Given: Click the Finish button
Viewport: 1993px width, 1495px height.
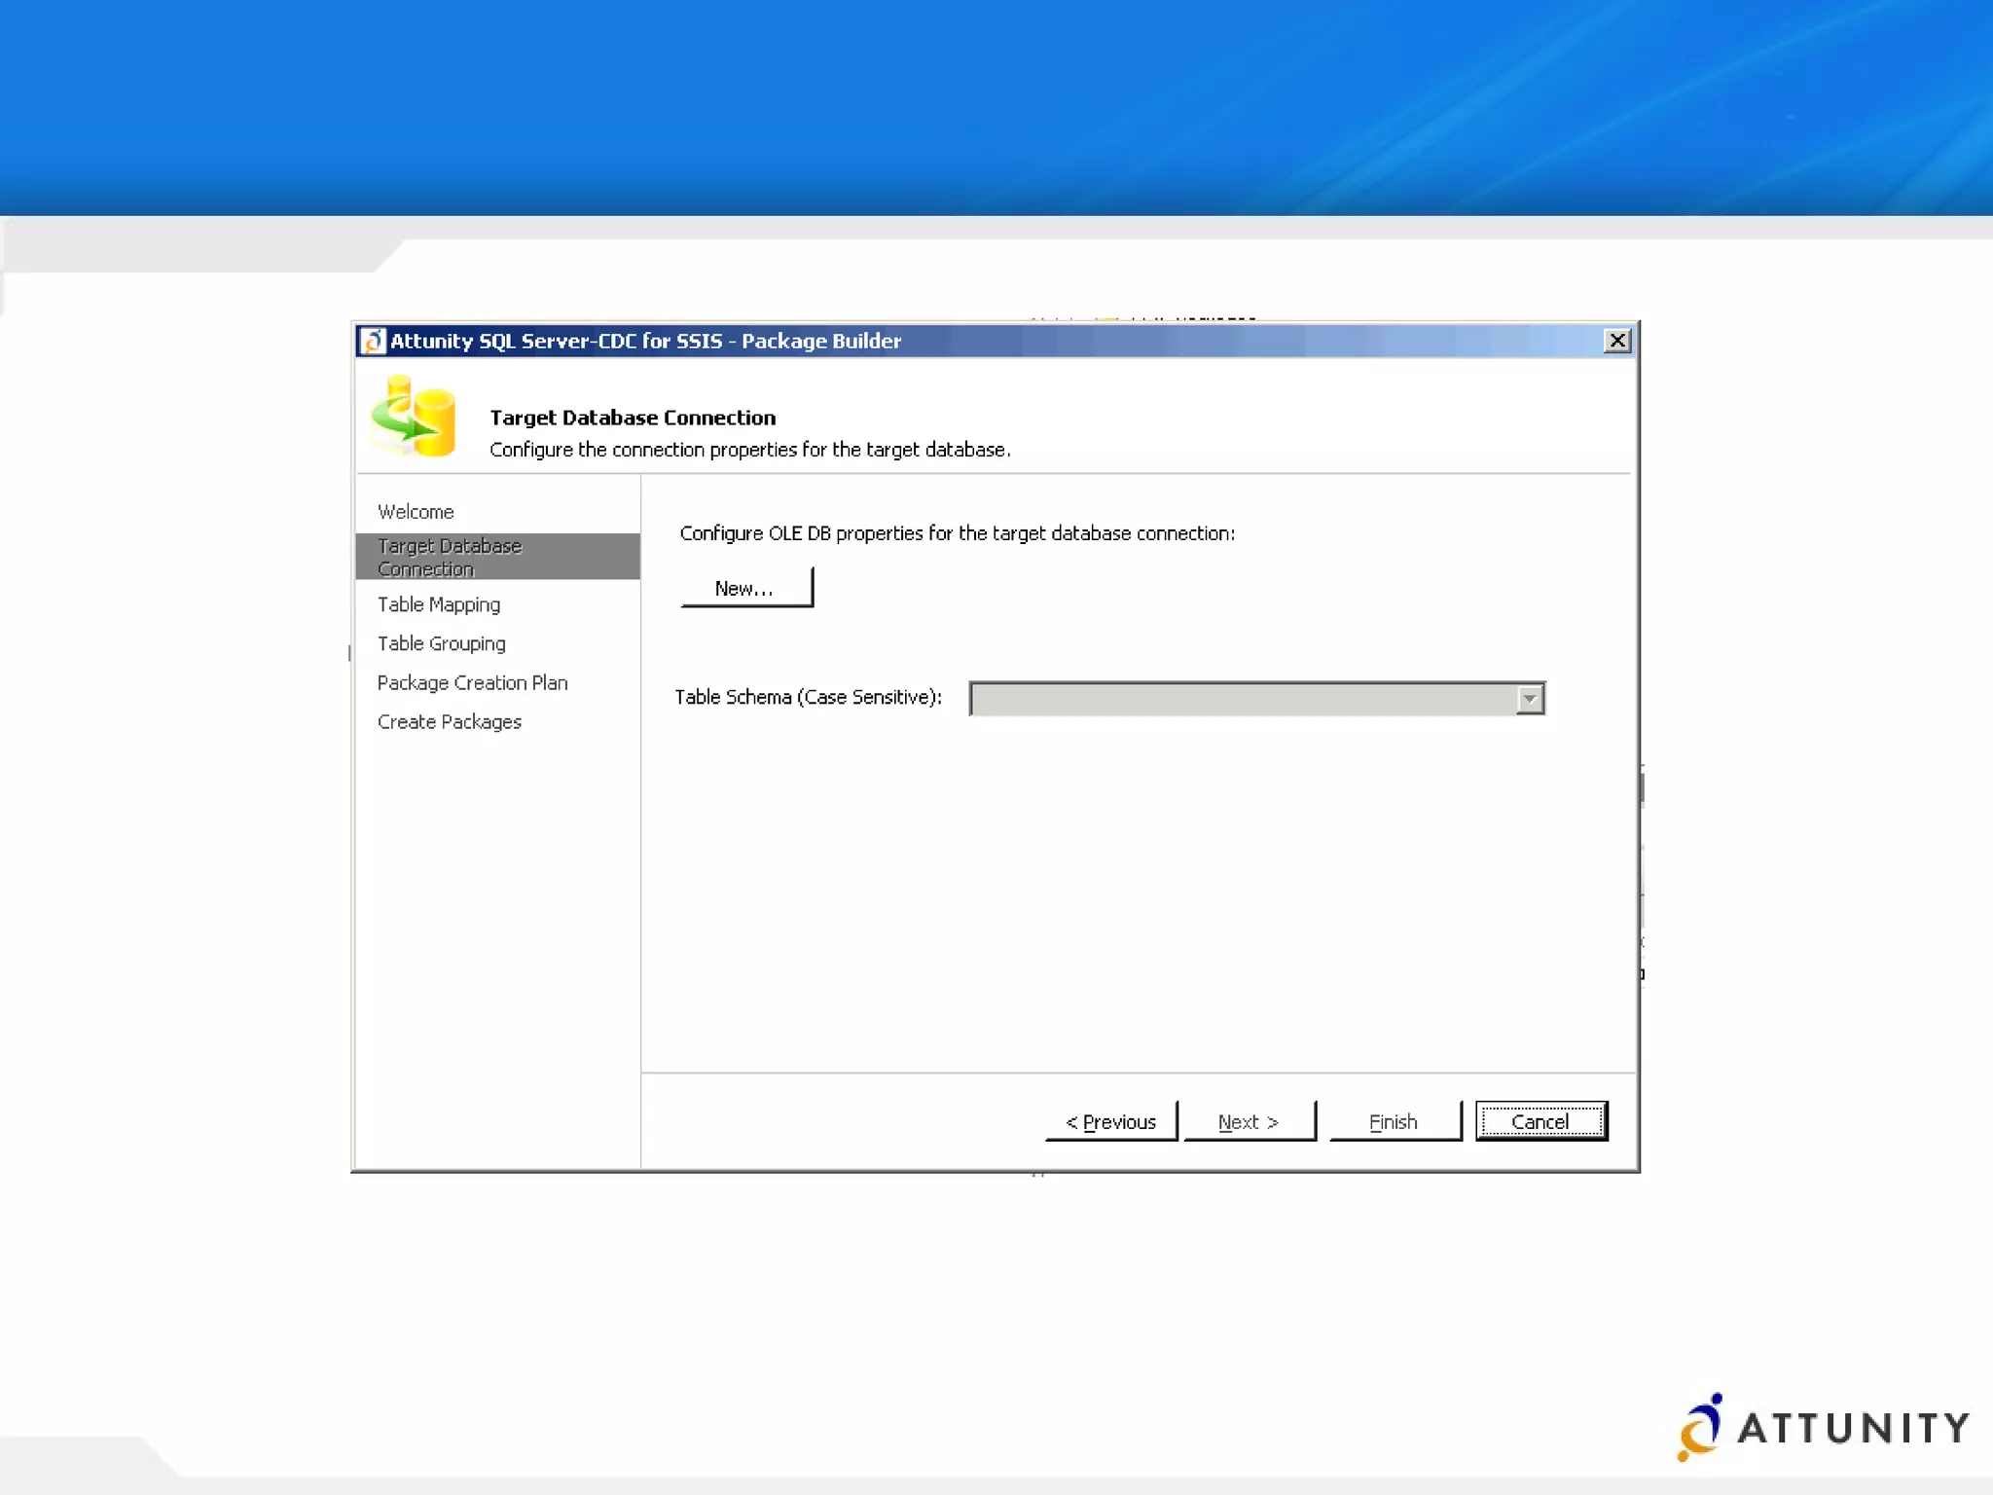Looking at the screenshot, I should (1395, 1121).
